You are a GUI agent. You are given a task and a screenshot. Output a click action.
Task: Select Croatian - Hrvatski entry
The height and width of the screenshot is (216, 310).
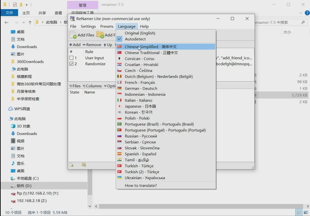tap(166, 65)
